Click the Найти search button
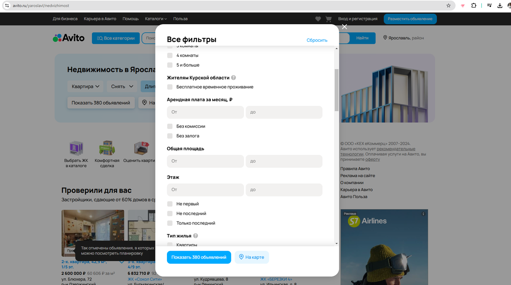This screenshot has height=285, width=511. 362,38
